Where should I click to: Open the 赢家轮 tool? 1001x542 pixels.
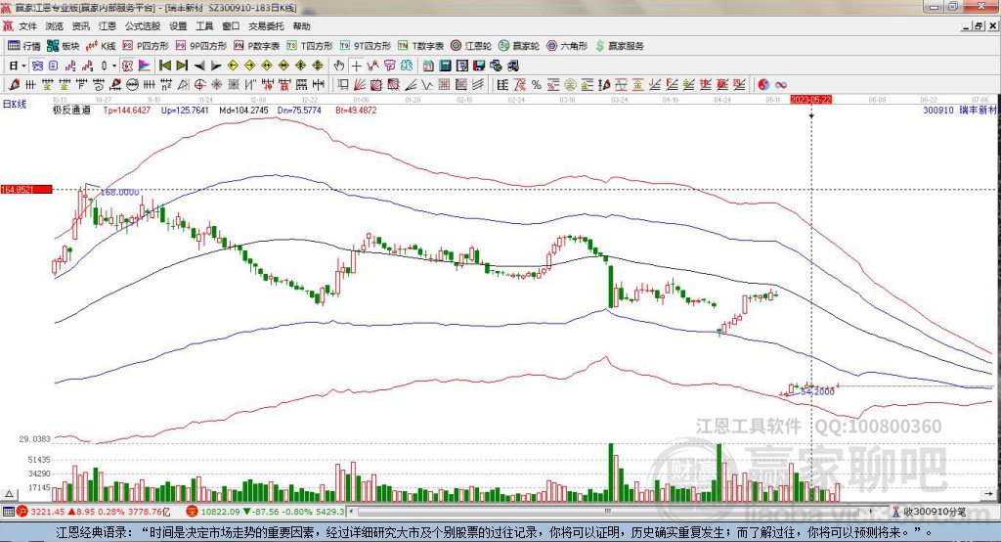point(519,46)
